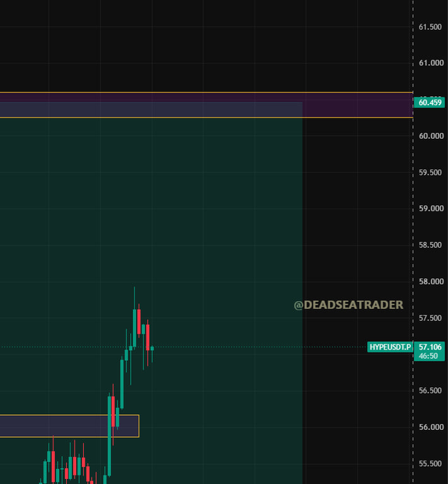Viewport: 448px width, 484px height.
Task: Click the 59.000 price axis value
Action: (431, 209)
